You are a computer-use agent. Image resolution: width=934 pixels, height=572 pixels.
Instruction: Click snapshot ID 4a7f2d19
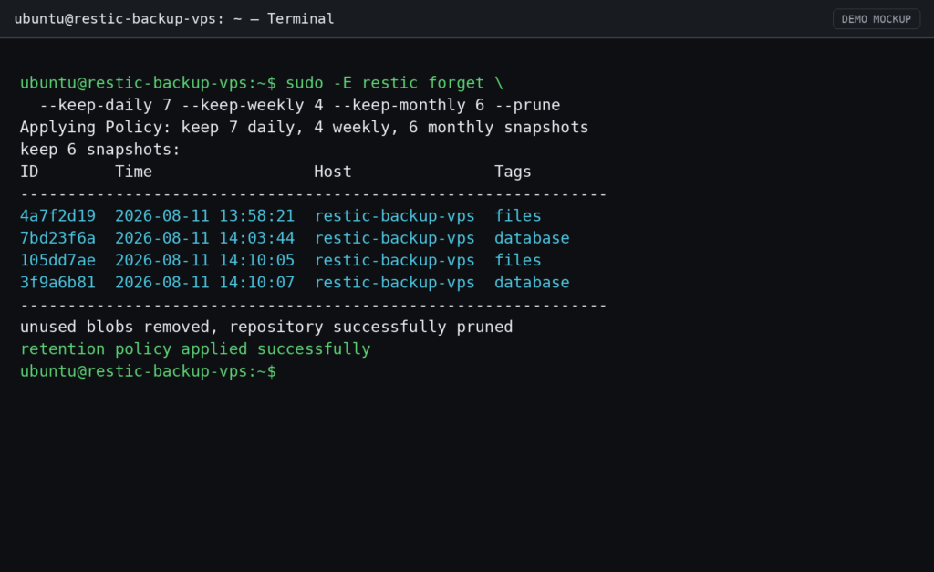pos(57,215)
